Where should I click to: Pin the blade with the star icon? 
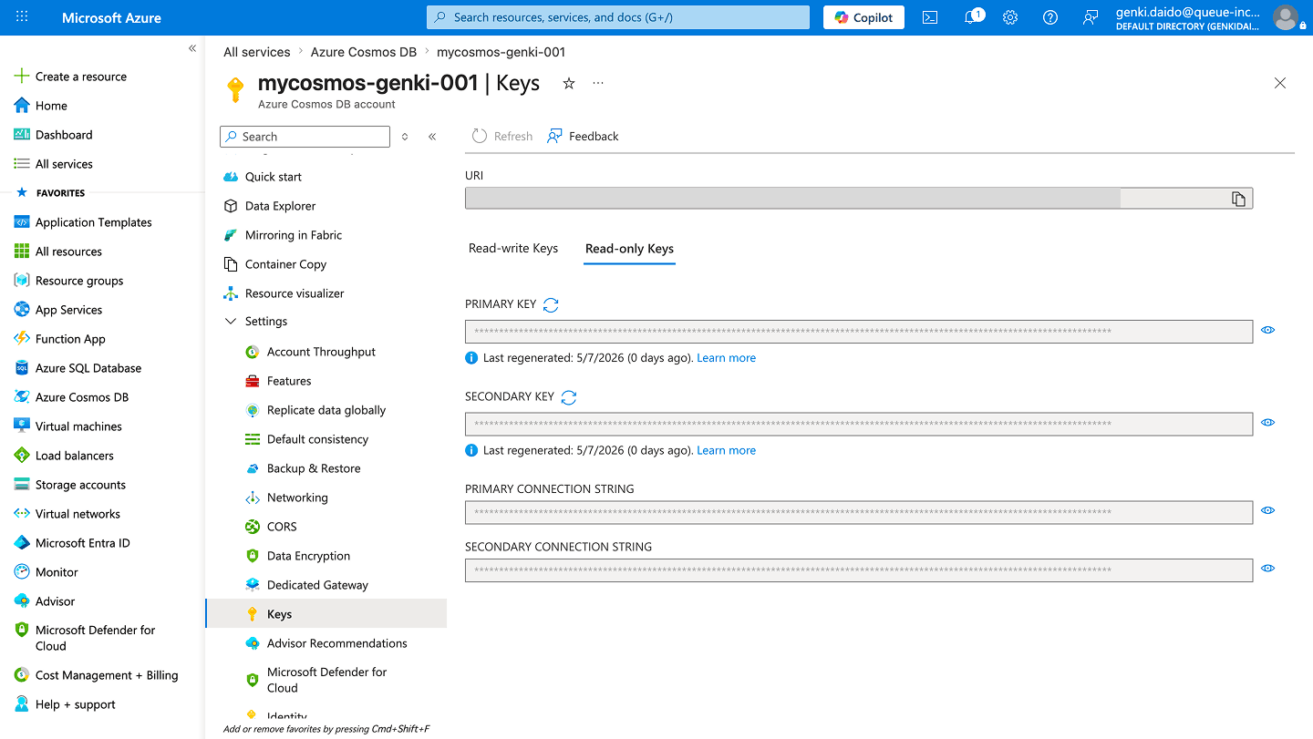click(569, 83)
